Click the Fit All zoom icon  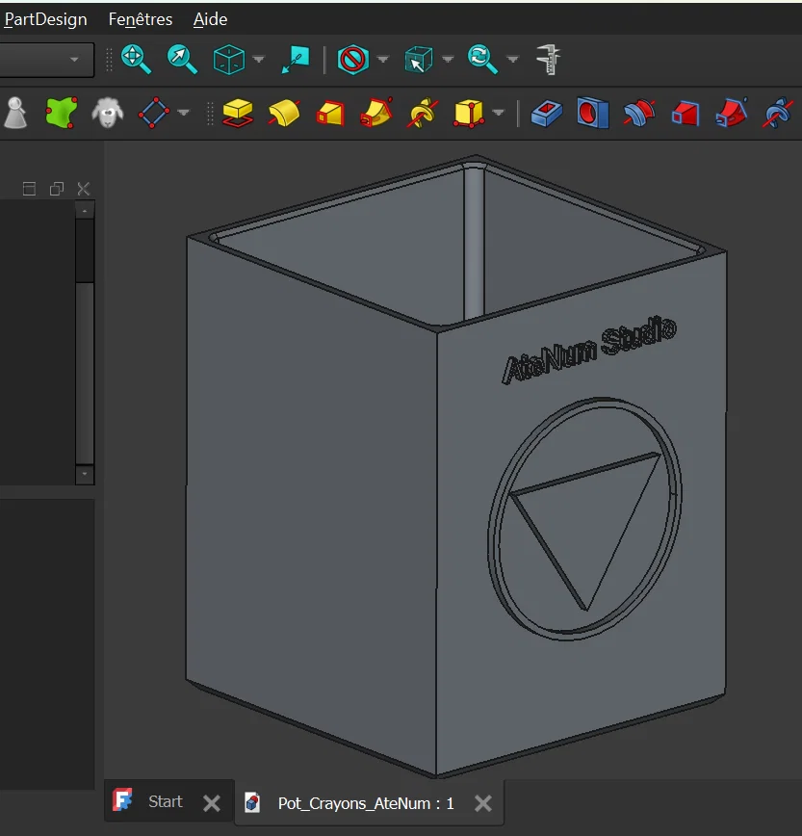pos(136,60)
